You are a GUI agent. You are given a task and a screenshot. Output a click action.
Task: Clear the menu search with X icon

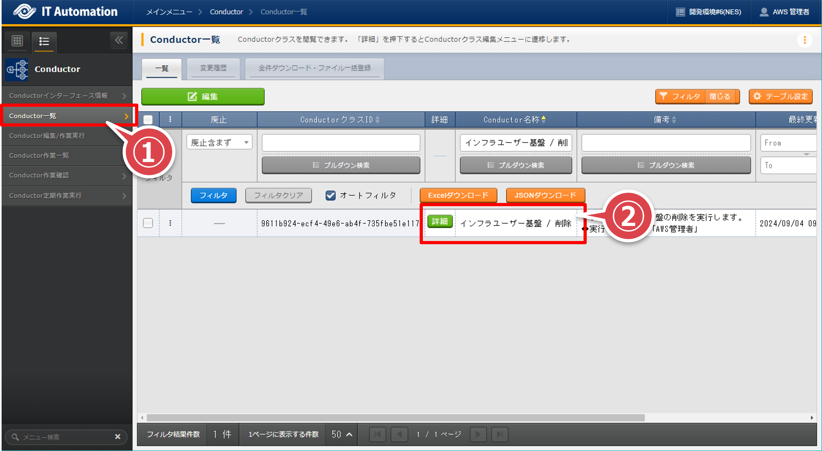tap(118, 437)
